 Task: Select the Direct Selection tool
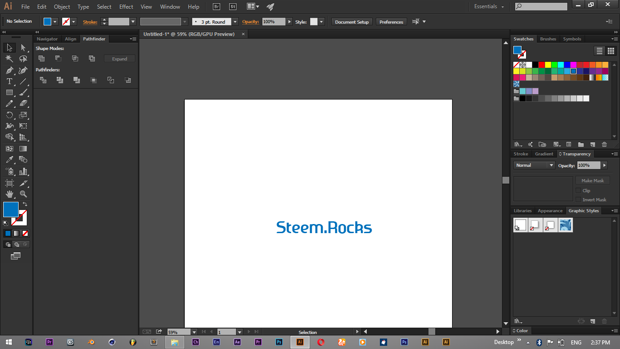click(x=24, y=48)
